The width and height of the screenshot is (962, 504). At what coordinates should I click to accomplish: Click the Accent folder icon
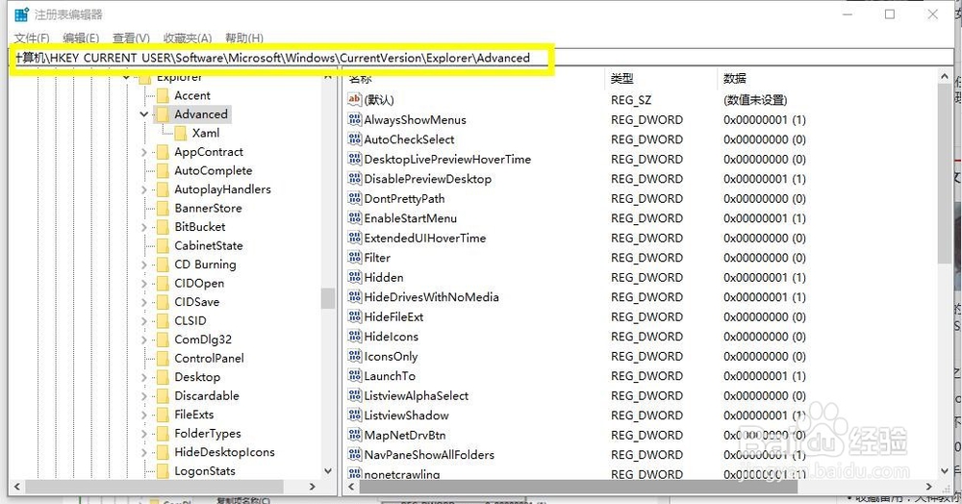(x=163, y=95)
